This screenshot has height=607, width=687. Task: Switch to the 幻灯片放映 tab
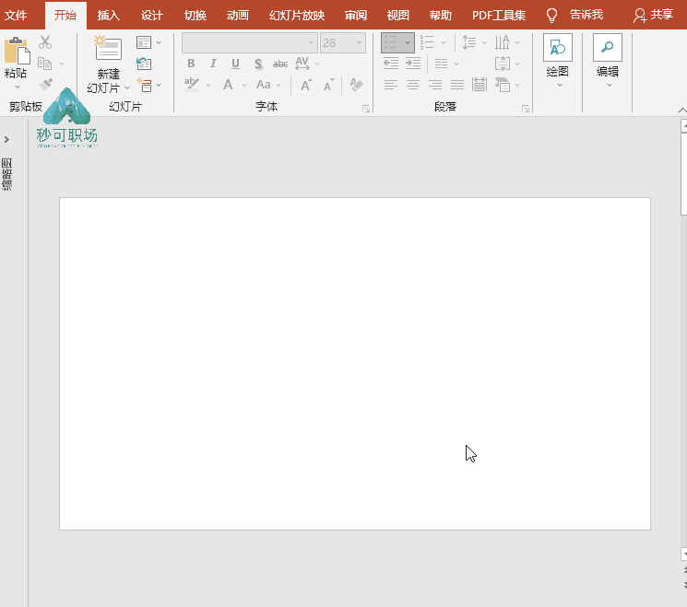(297, 16)
